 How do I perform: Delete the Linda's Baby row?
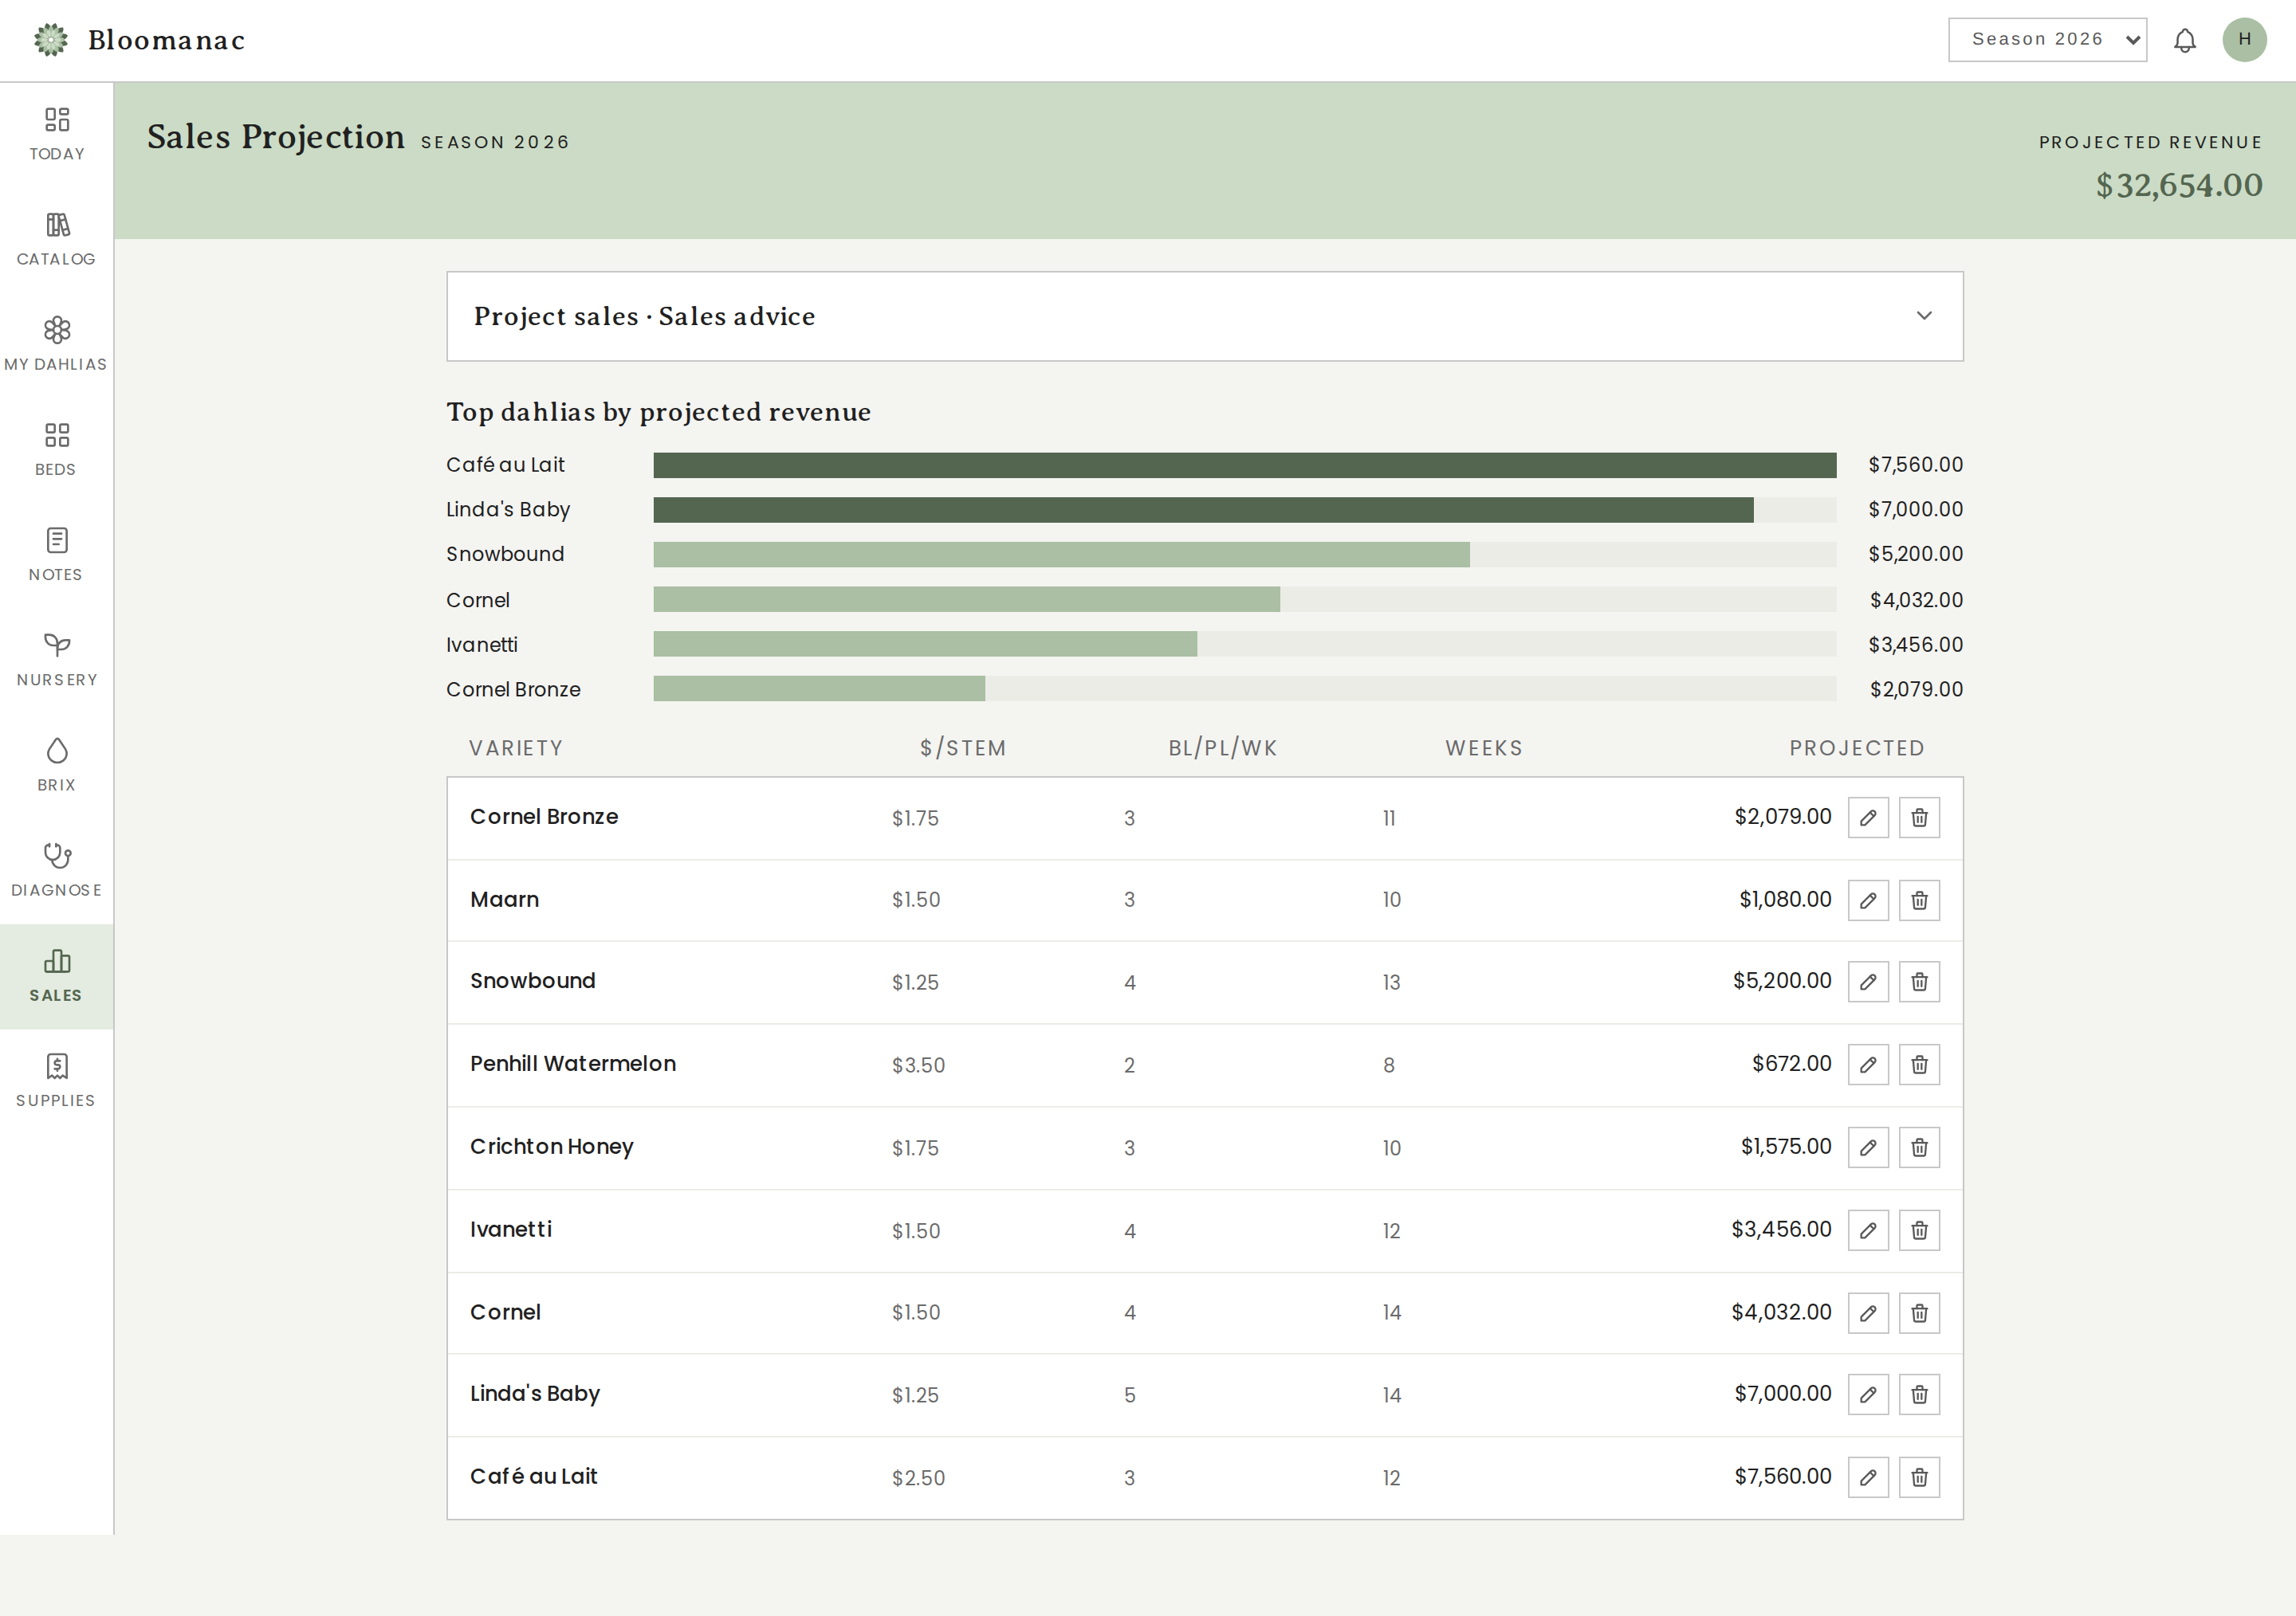tap(1919, 1394)
